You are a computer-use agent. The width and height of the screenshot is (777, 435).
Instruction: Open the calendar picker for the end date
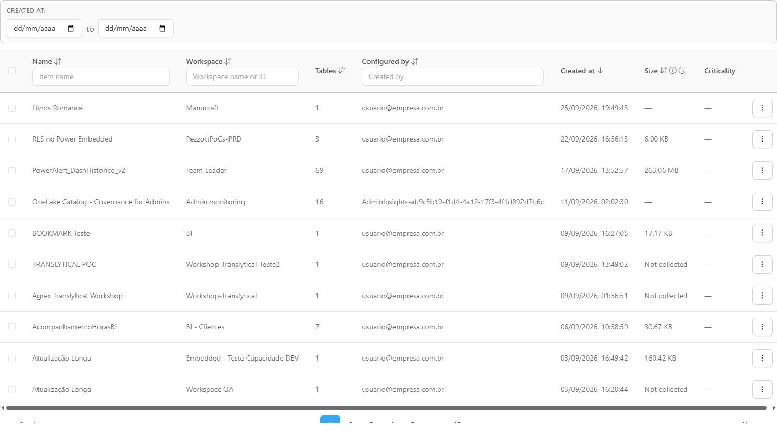(162, 29)
